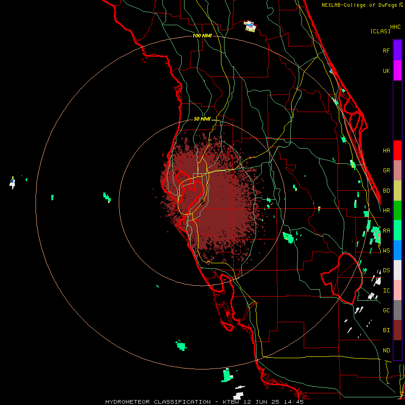Click the GC legend label
Image resolution: width=405 pixels, height=405 pixels.
[x=386, y=310]
